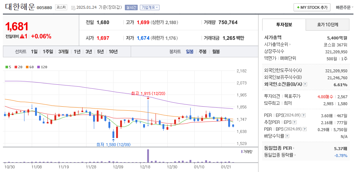The height and width of the screenshot is (172, 356).
Task: Select 3년 line chart period
Action: 89,51
